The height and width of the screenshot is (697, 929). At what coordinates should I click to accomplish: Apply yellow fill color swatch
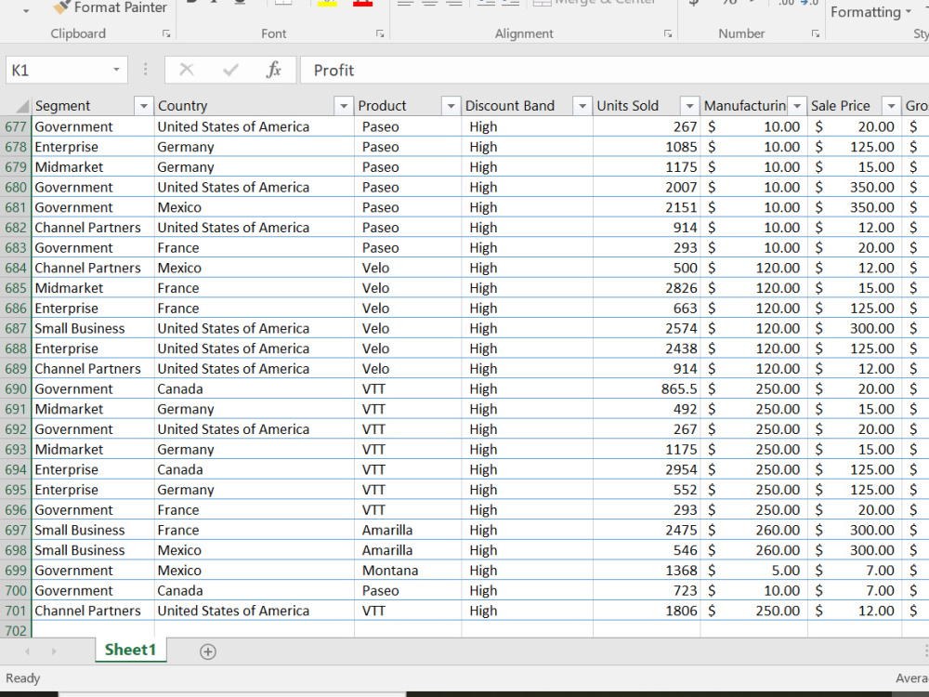click(327, 4)
